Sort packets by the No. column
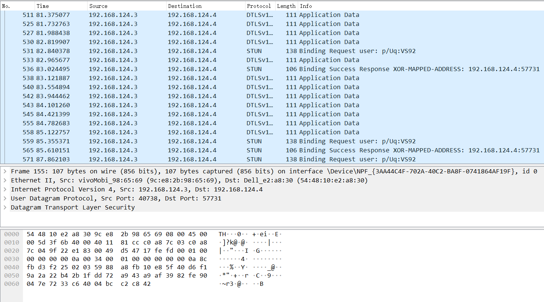This screenshot has width=544, height=302. (x=17, y=6)
